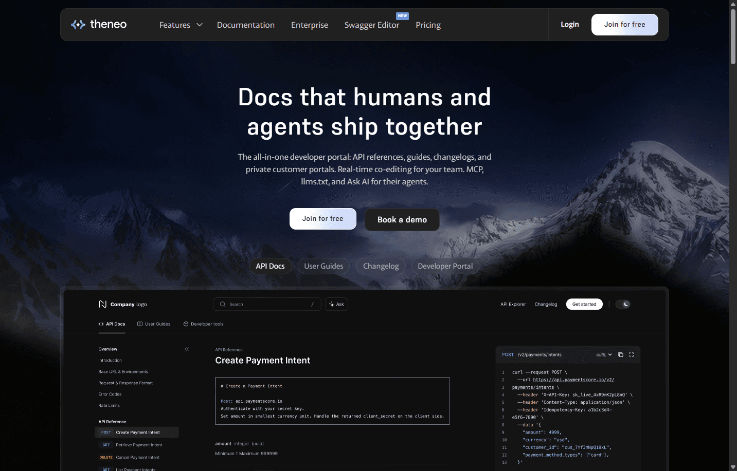Click the Theneo logo icon
This screenshot has width=737, height=471.
click(78, 25)
